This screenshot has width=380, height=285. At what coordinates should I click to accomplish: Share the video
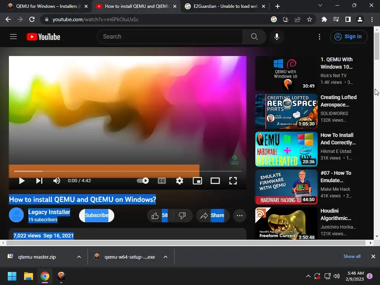pyautogui.click(x=213, y=216)
